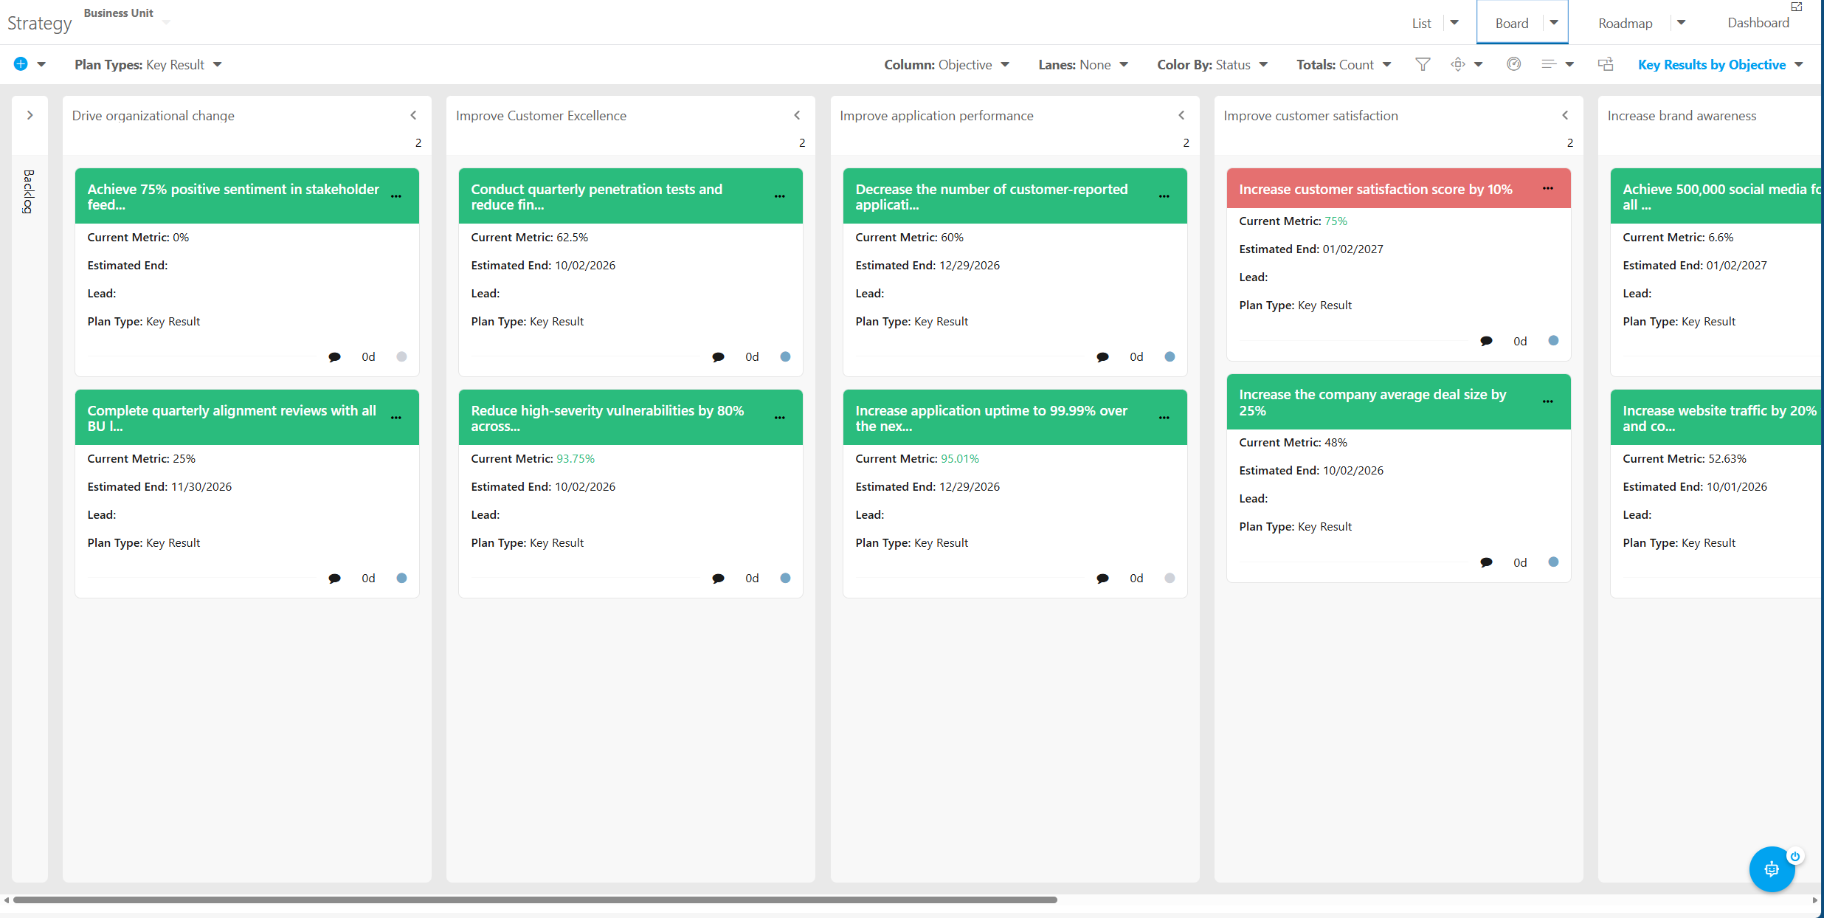Open comments on Complete quarterly alignment reviews card
Viewport: 1824px width, 918px height.
(x=334, y=579)
